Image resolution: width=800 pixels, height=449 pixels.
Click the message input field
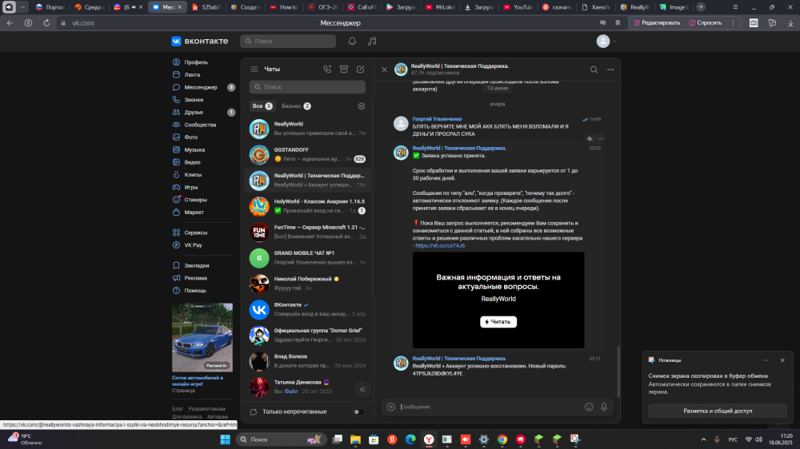(490, 407)
